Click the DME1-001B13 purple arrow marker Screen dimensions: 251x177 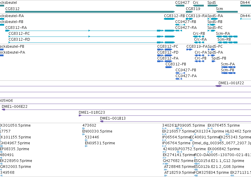tap(102, 121)
